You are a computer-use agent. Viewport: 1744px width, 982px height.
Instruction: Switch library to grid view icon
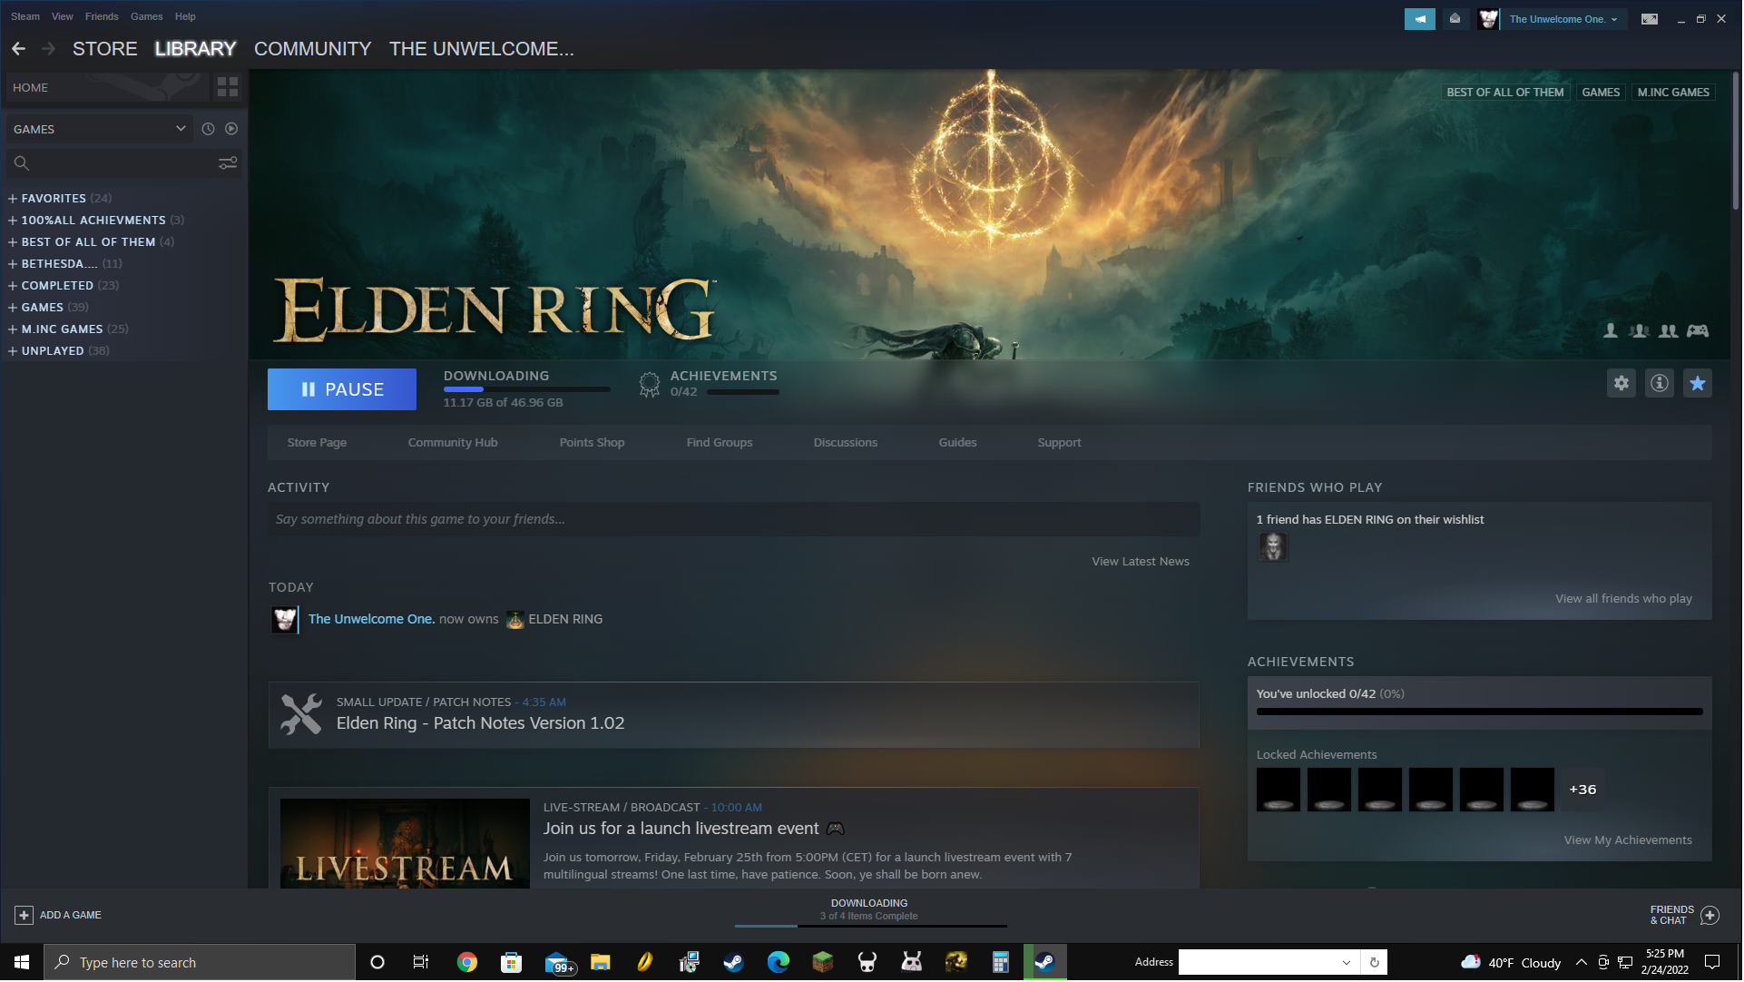(228, 87)
